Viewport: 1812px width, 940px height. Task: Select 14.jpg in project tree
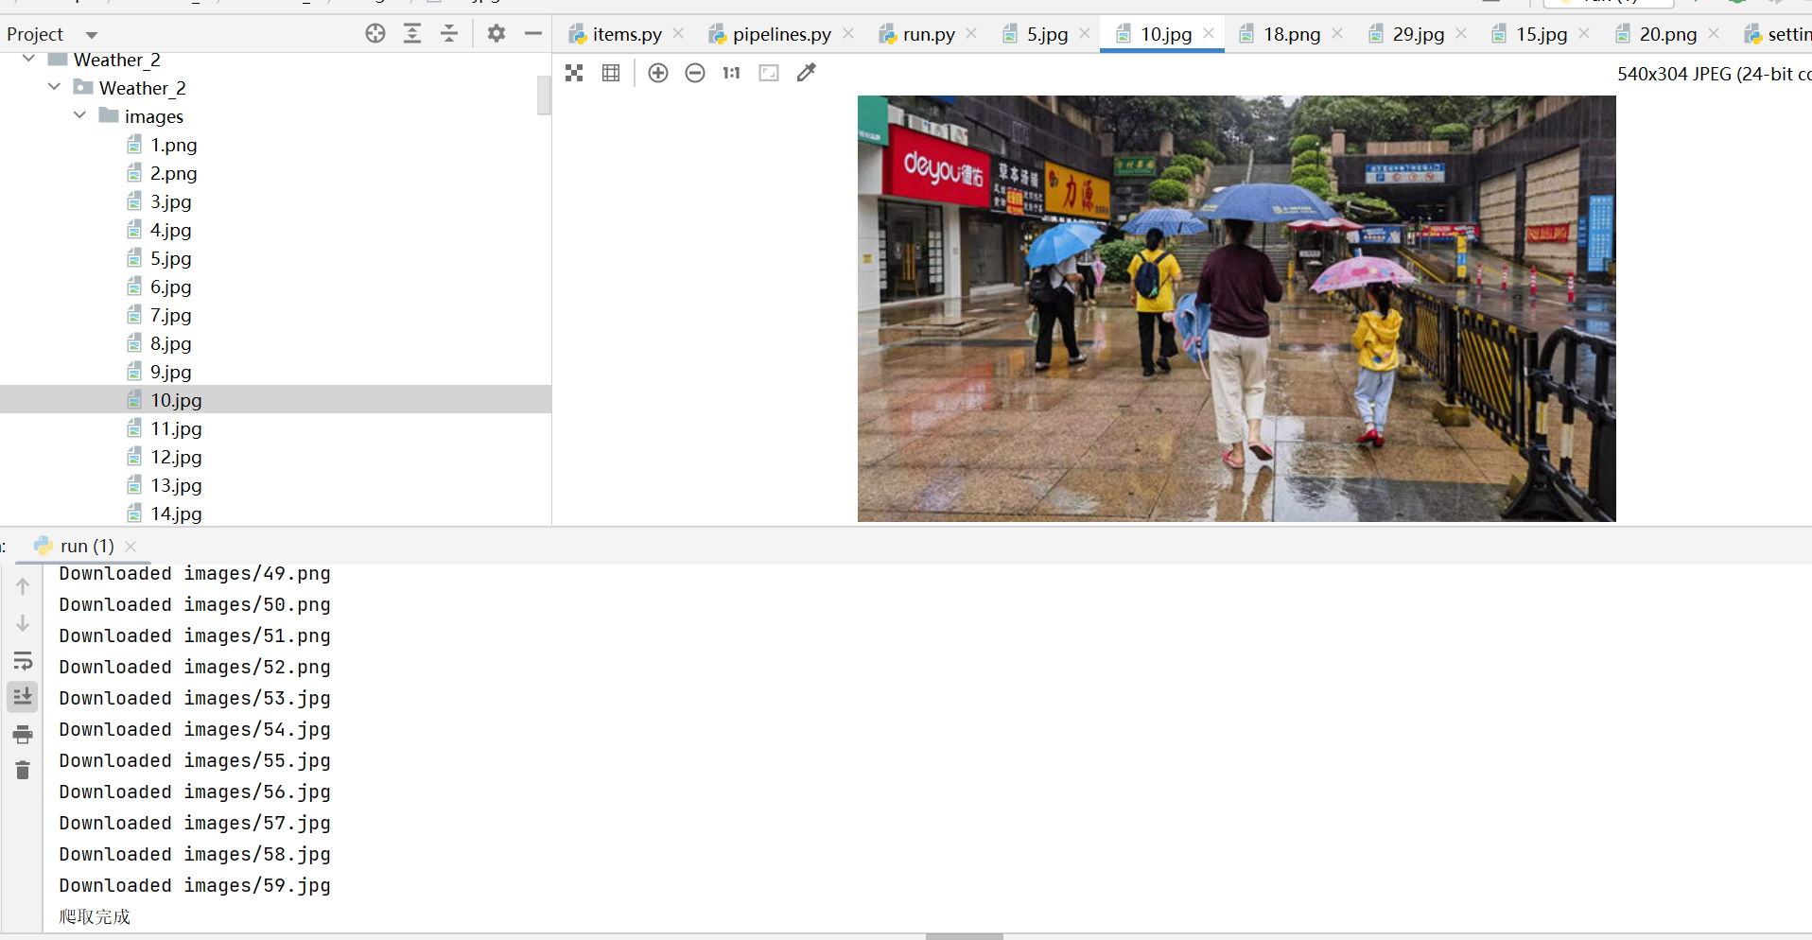tap(176, 514)
